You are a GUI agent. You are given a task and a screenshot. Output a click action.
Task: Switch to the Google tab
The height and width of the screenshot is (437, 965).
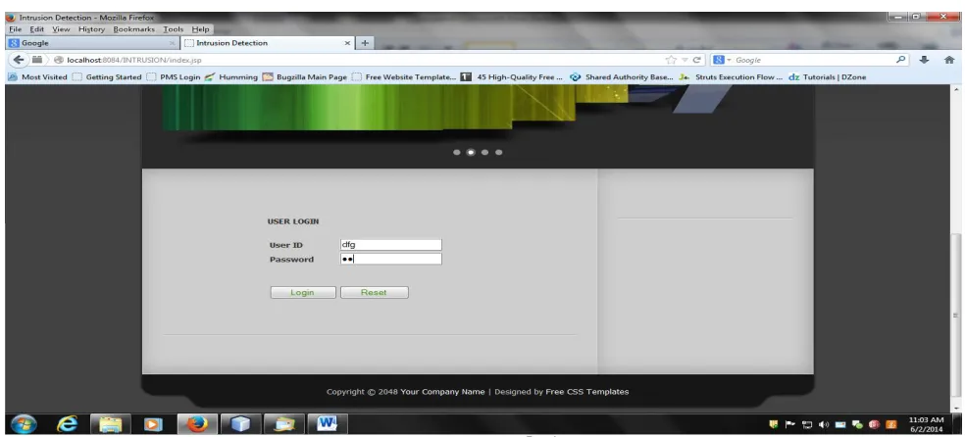pyautogui.click(x=92, y=43)
